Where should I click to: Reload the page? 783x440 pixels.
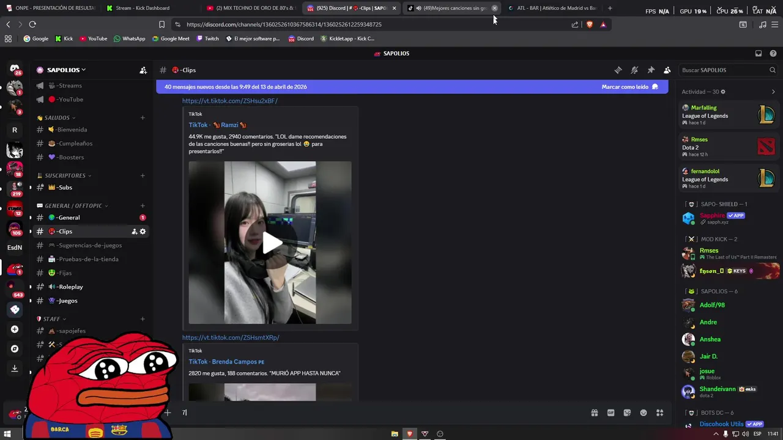pyautogui.click(x=32, y=24)
